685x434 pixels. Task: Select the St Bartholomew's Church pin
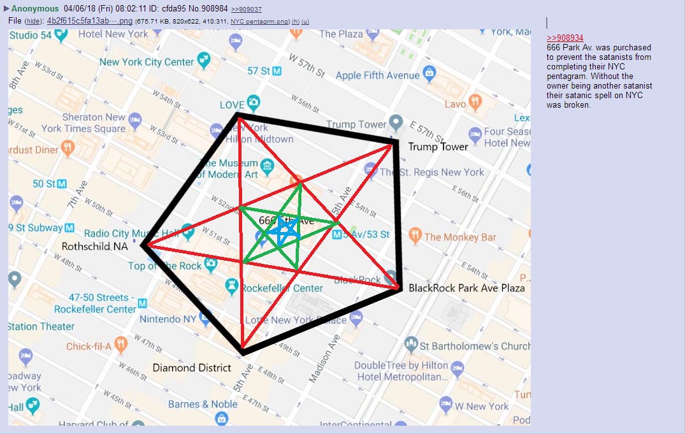411,345
